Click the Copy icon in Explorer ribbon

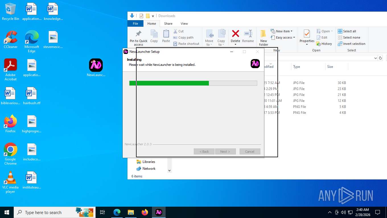coord(154,36)
